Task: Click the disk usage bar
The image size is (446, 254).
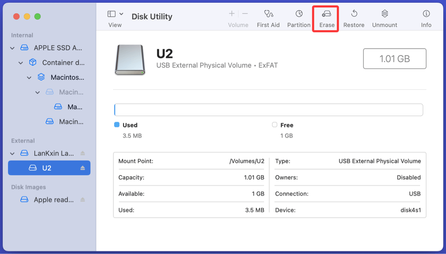Action: (x=268, y=110)
